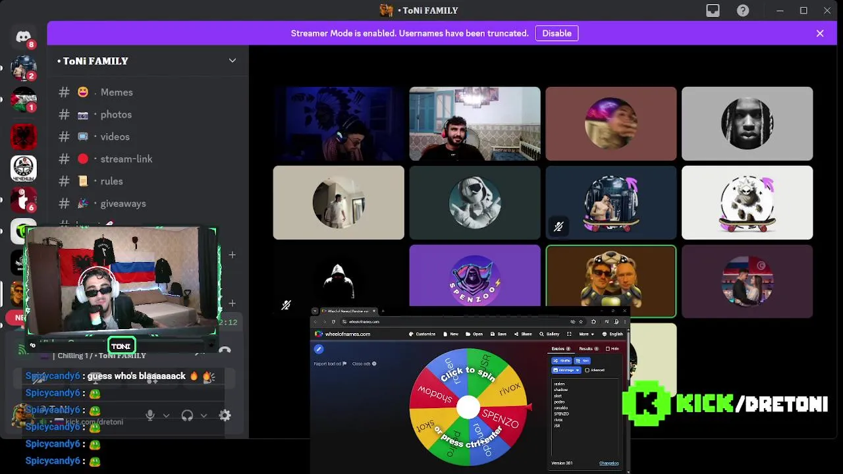
Task: Open microphone input options chevron
Action: coord(166,415)
